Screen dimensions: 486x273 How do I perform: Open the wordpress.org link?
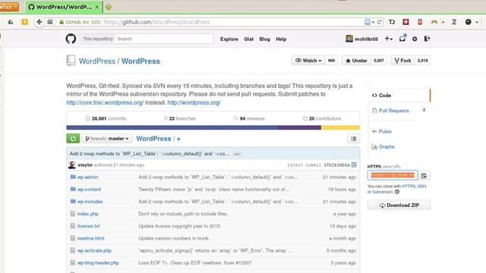coord(194,102)
